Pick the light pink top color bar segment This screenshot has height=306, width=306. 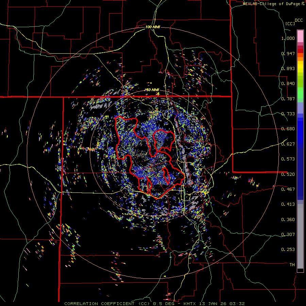[x=300, y=36]
